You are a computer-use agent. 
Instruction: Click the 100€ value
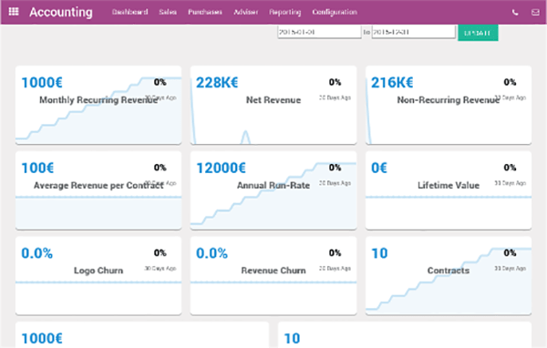(37, 168)
